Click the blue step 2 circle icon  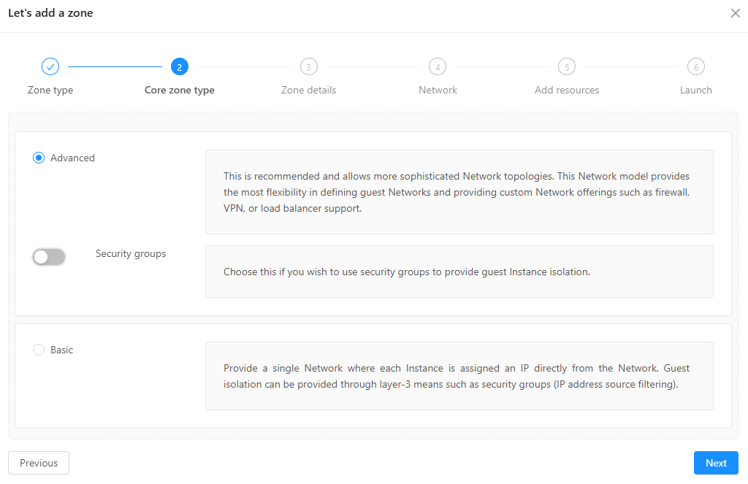pyautogui.click(x=180, y=67)
